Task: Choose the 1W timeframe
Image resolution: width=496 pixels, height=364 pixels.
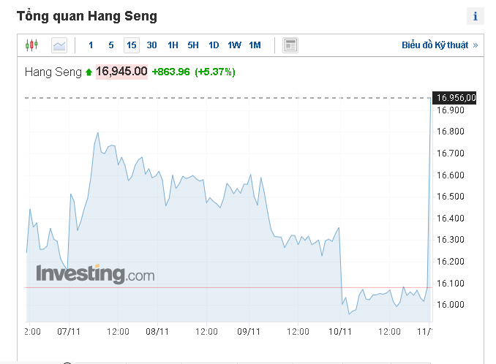Action: (234, 45)
